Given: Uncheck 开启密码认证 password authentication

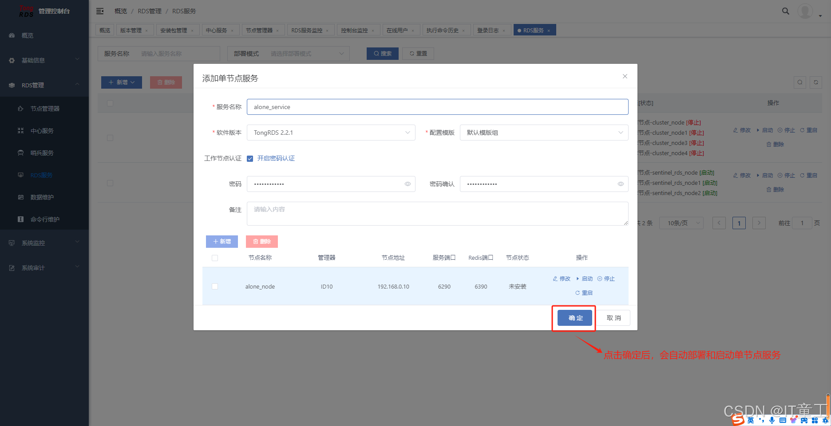Looking at the screenshot, I should [250, 158].
